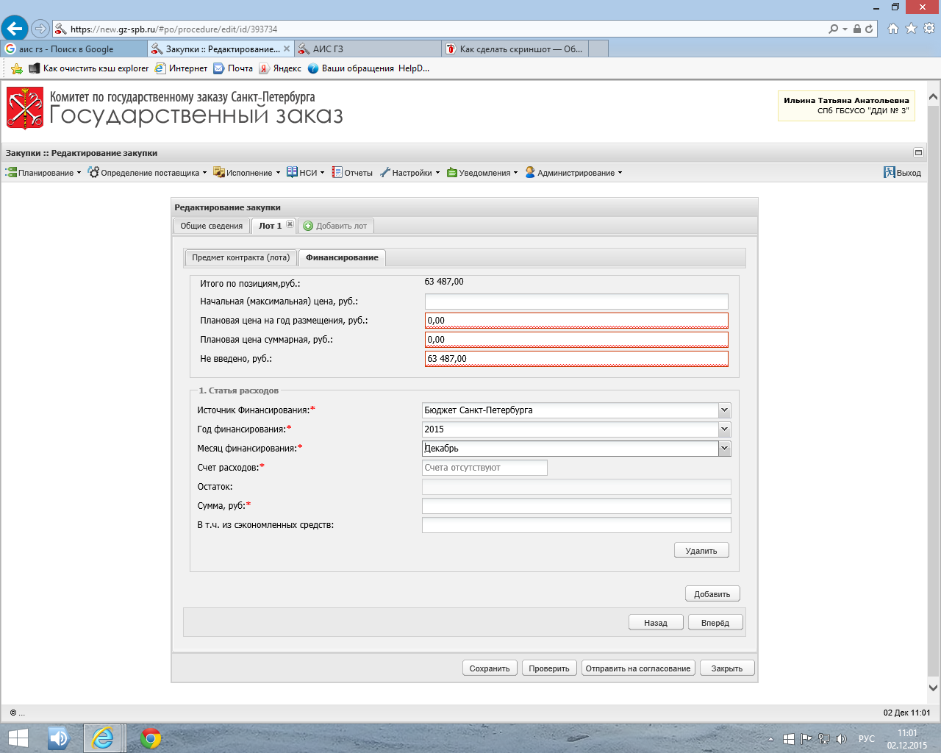Click the В т.ч. из сэкономленных средств field
The image size is (941, 753).
click(x=576, y=525)
